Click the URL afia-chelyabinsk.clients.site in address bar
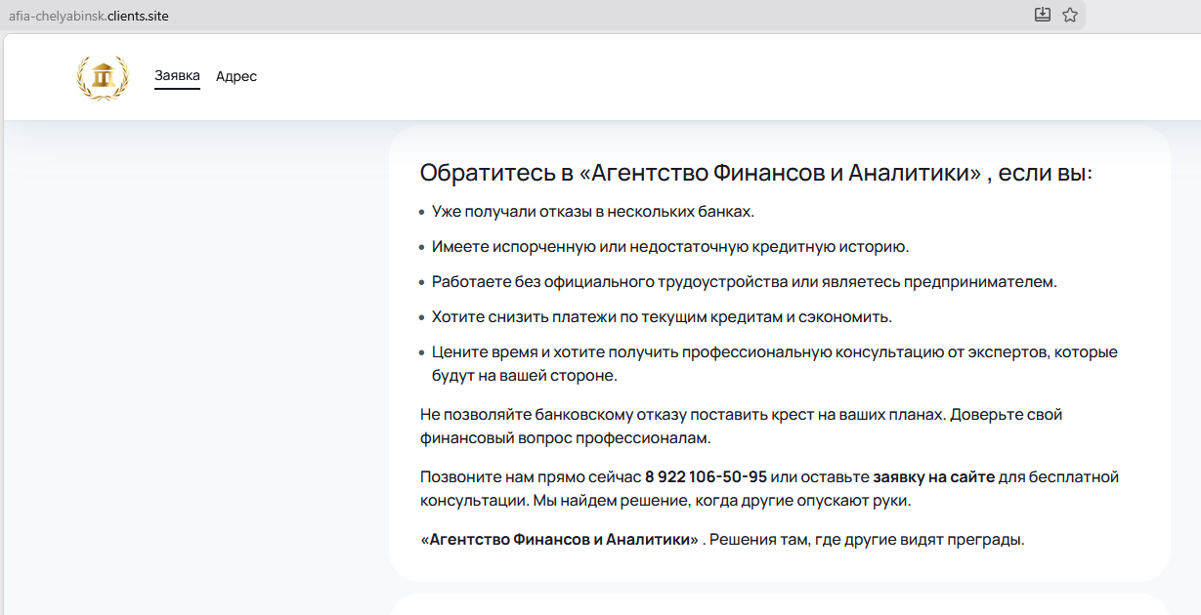Screen dimensions: 1201x615 point(88,17)
